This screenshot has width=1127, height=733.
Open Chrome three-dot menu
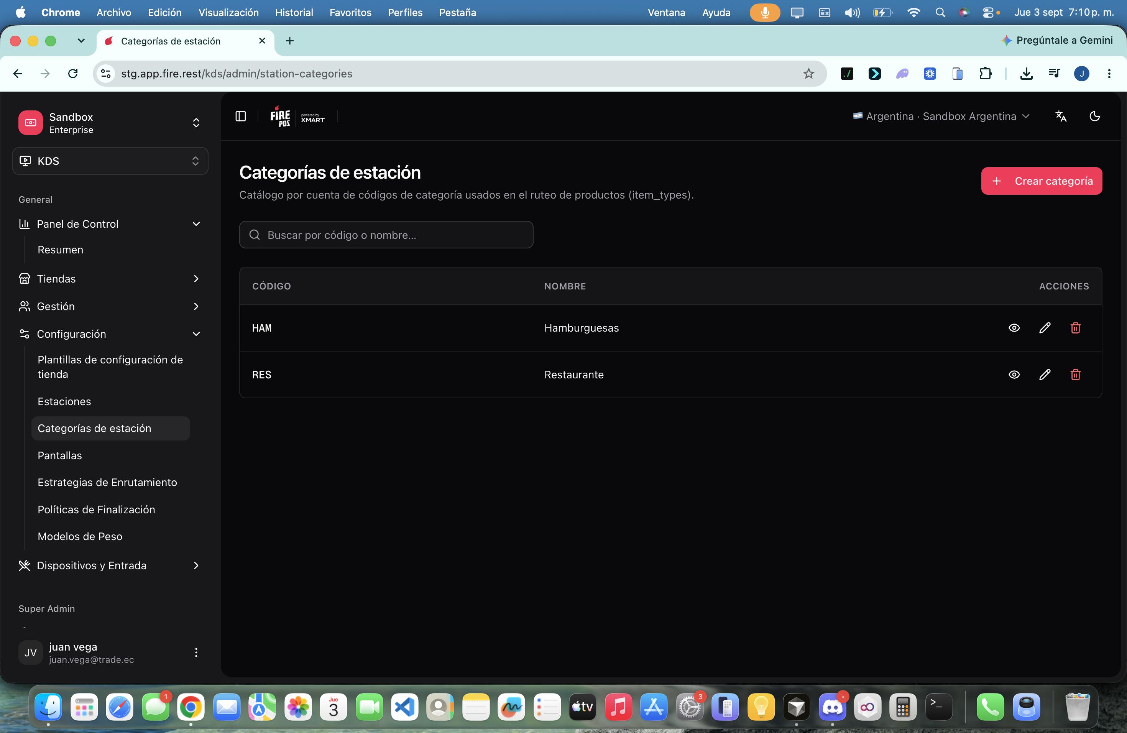1109,73
